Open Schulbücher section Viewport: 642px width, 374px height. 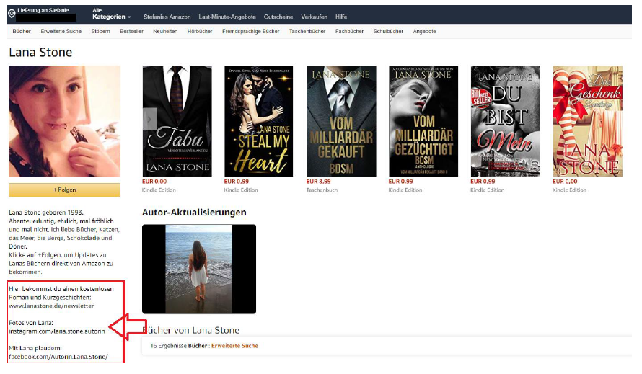click(388, 31)
